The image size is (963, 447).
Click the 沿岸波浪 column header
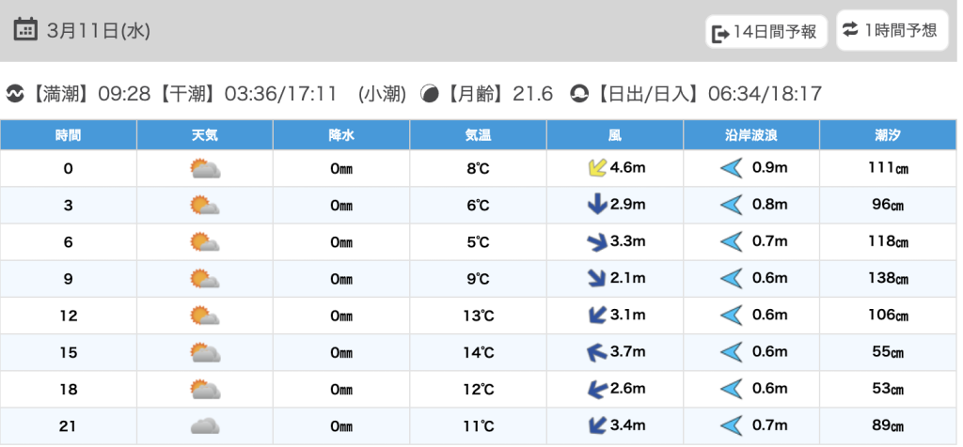(750, 135)
